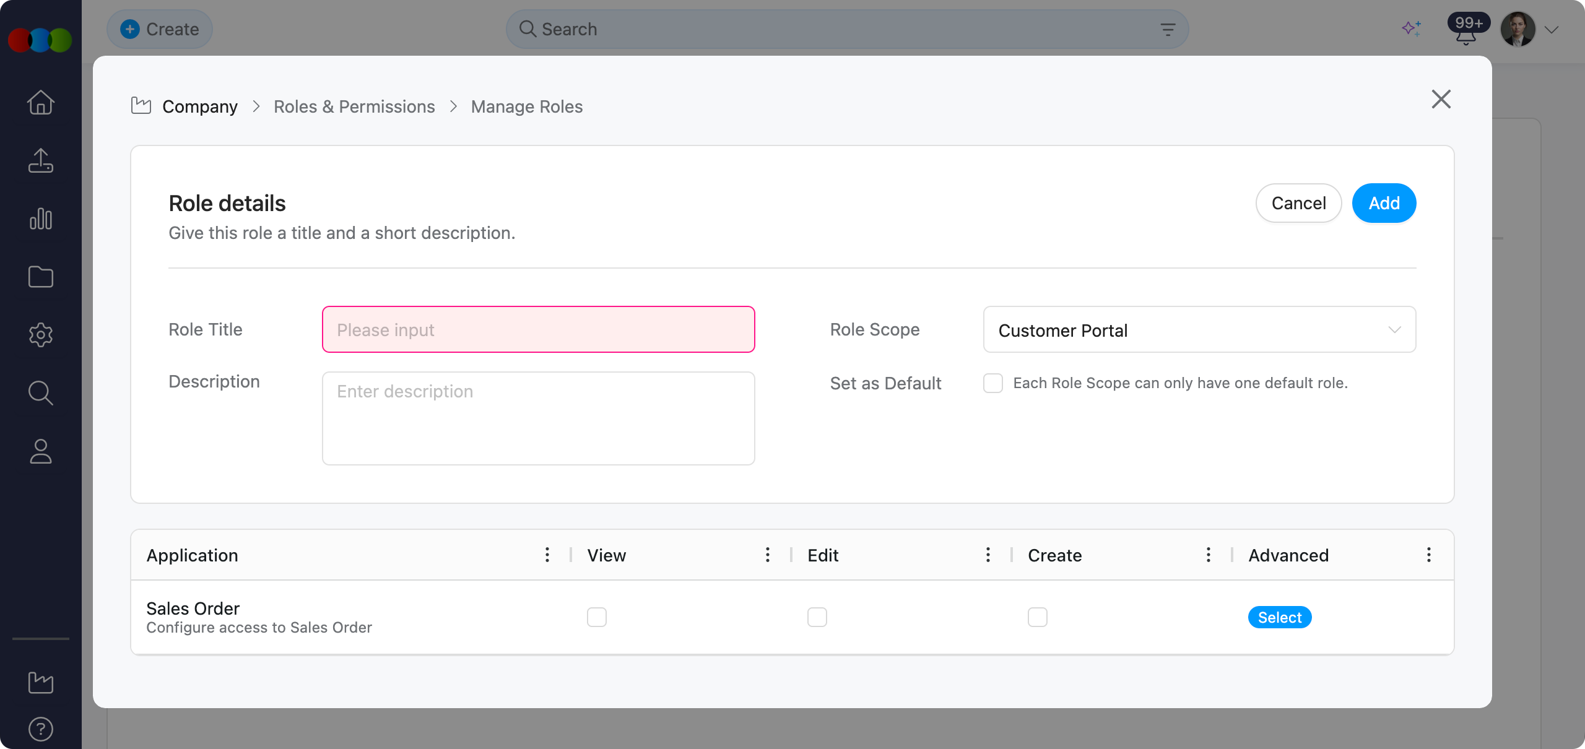Open the Role Scope dropdown showing Customer Portal
The height and width of the screenshot is (749, 1585).
click(1199, 329)
